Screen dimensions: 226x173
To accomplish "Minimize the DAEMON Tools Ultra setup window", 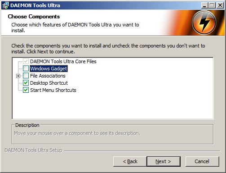I will [x=204, y=5].
